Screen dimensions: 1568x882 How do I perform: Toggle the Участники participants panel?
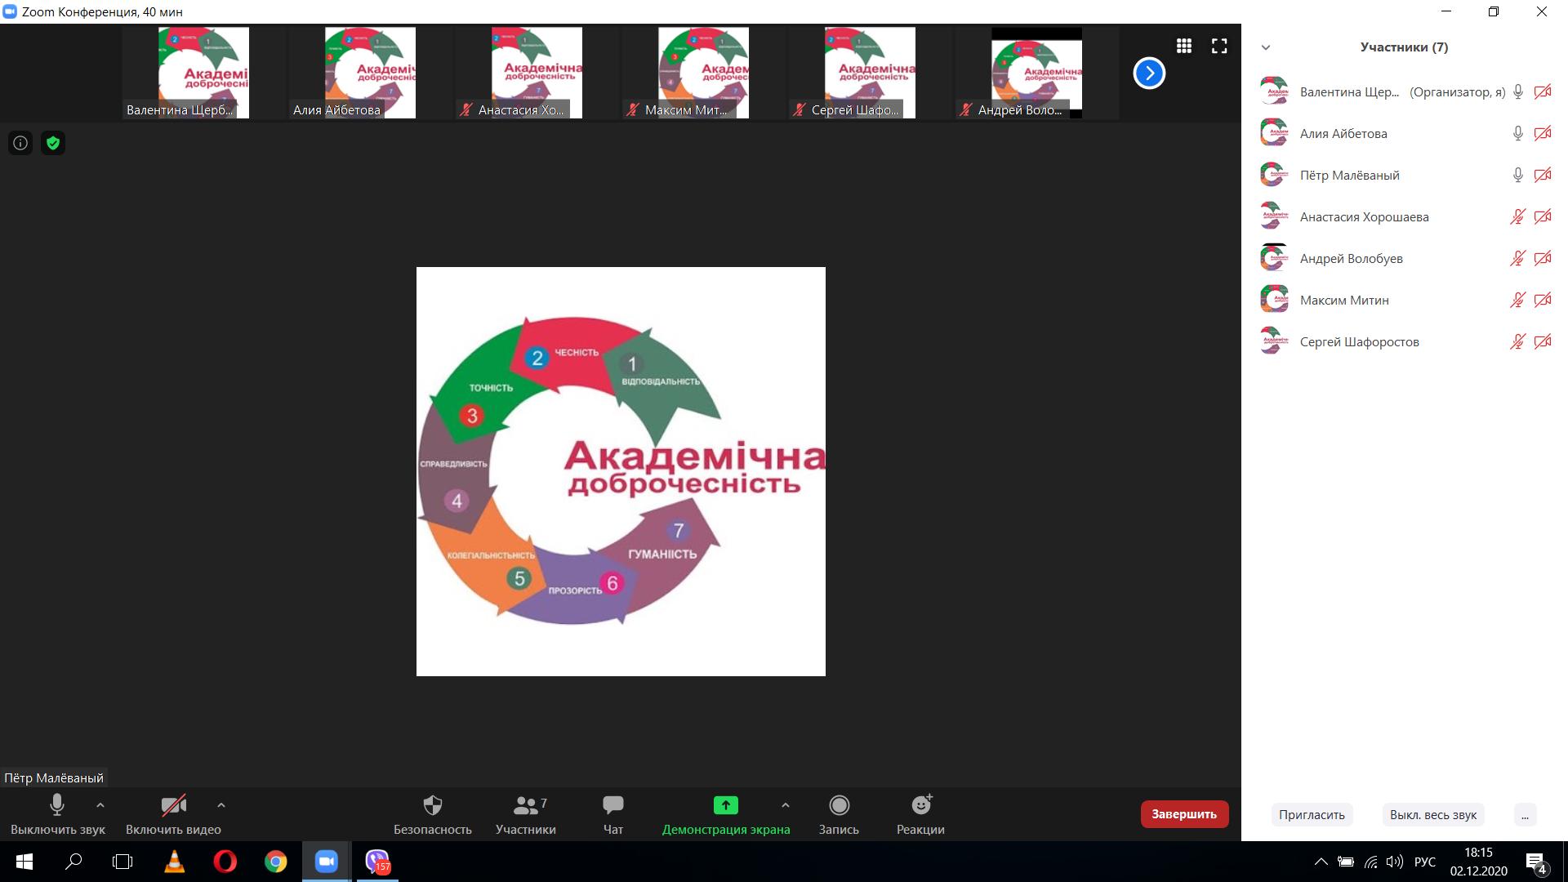[x=525, y=806]
